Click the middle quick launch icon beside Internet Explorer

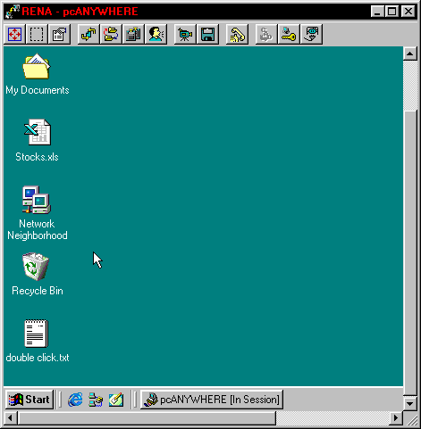(96, 400)
